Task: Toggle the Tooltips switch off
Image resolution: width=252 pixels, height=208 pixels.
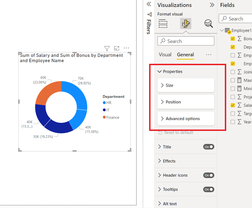Action: click(208, 189)
